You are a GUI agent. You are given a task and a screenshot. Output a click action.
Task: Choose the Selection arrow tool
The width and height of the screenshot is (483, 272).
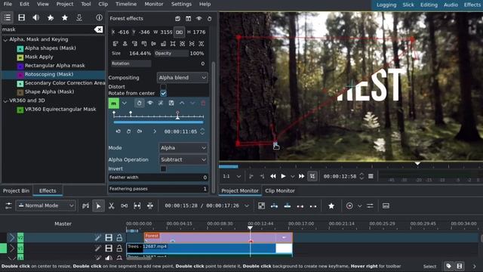point(98,206)
